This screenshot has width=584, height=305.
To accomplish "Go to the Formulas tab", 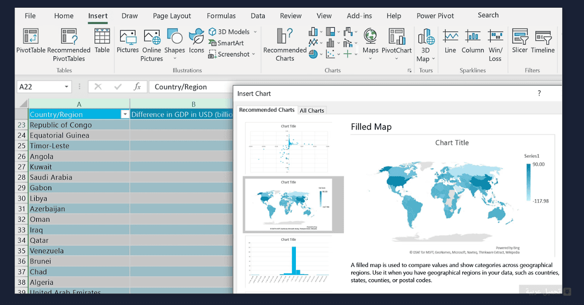I will click(x=221, y=16).
